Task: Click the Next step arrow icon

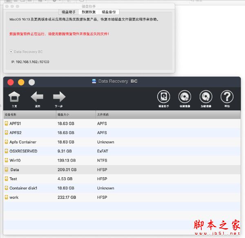Action: point(59,97)
